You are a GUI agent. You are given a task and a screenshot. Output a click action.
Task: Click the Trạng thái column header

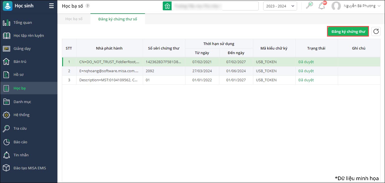[x=317, y=48]
